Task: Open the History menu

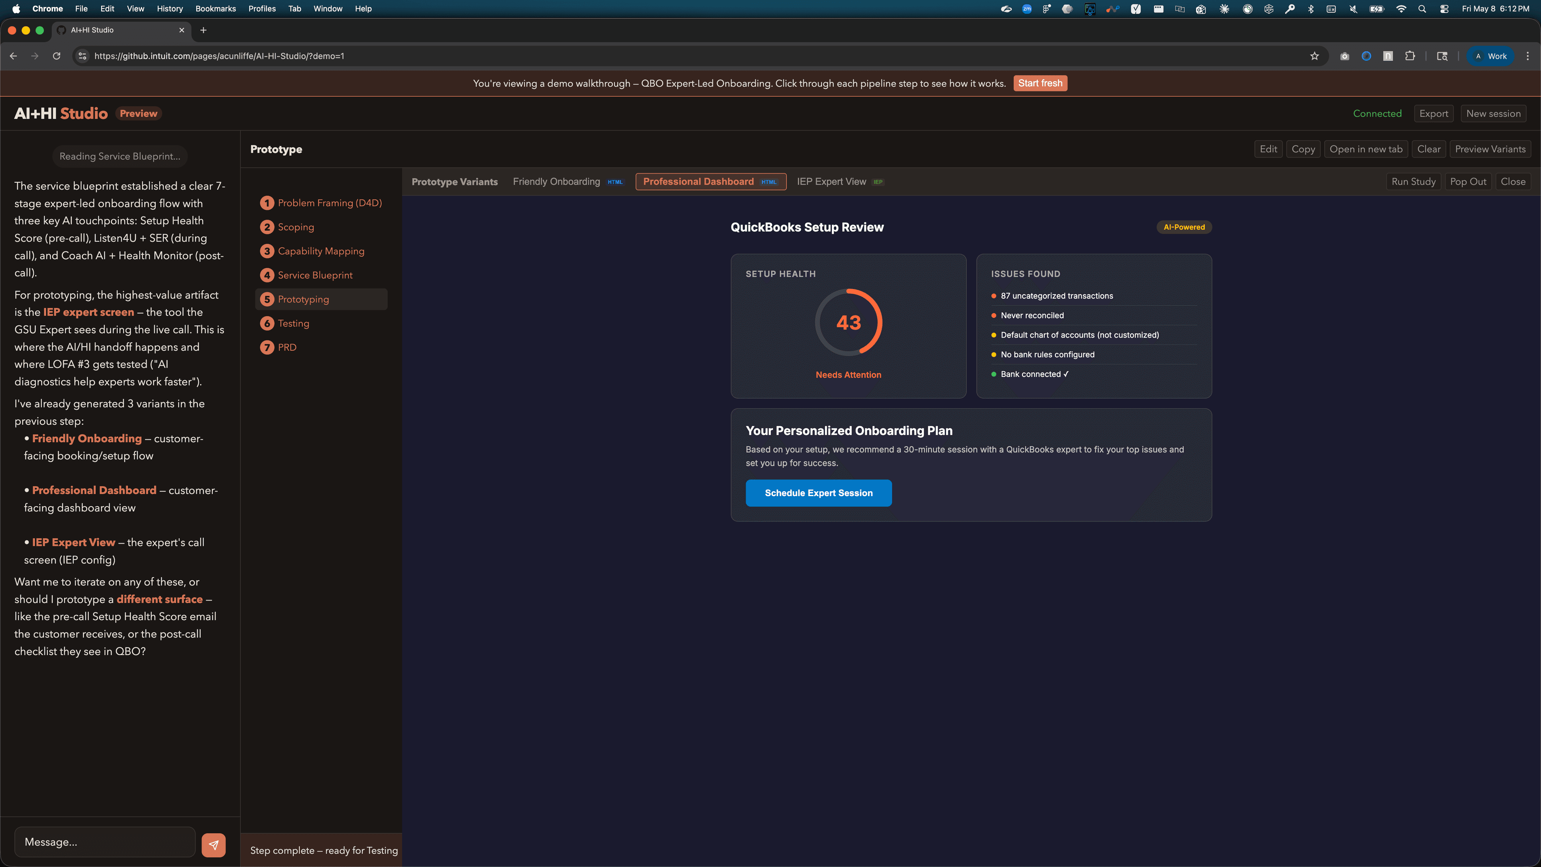Action: click(170, 8)
